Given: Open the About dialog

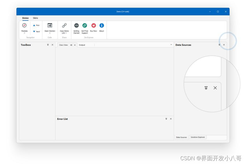Looking at the screenshot, I should (102, 27).
